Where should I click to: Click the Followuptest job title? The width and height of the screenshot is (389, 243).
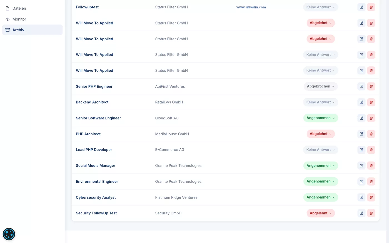click(x=87, y=7)
